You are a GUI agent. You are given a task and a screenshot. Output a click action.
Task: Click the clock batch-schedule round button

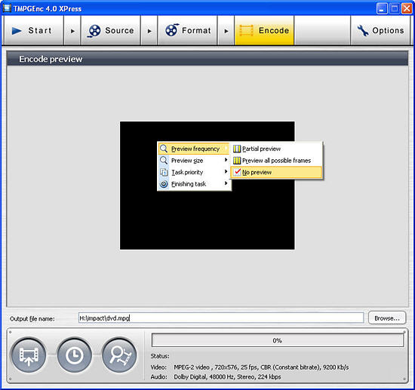tap(74, 355)
